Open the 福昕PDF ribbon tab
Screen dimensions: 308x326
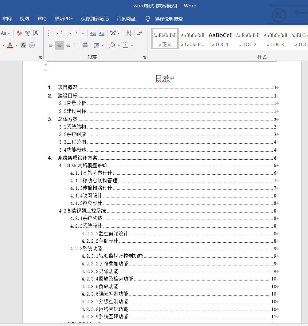[64, 18]
